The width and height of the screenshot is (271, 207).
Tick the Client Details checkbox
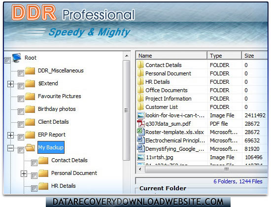(x=21, y=124)
